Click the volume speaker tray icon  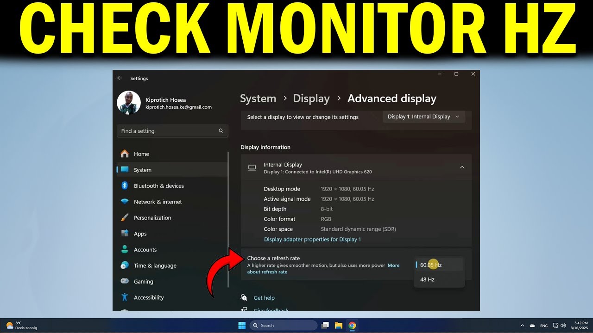pyautogui.click(x=563, y=326)
